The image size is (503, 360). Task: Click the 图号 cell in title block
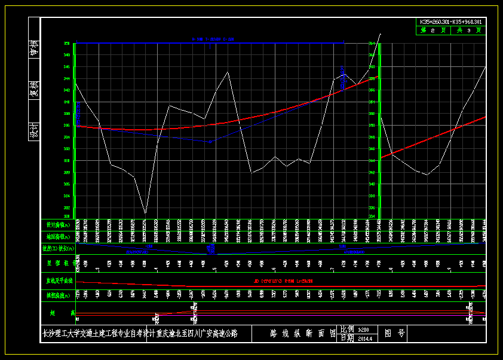(x=394, y=334)
